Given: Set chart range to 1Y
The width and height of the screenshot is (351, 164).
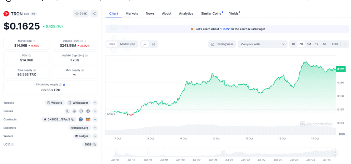Looking at the screenshot, I should [x=317, y=44].
